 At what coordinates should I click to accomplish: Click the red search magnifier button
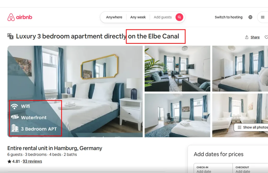(179, 17)
